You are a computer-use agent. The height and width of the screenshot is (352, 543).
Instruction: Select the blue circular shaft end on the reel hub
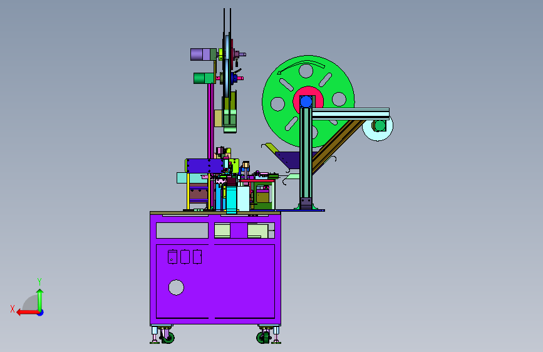point(306,102)
